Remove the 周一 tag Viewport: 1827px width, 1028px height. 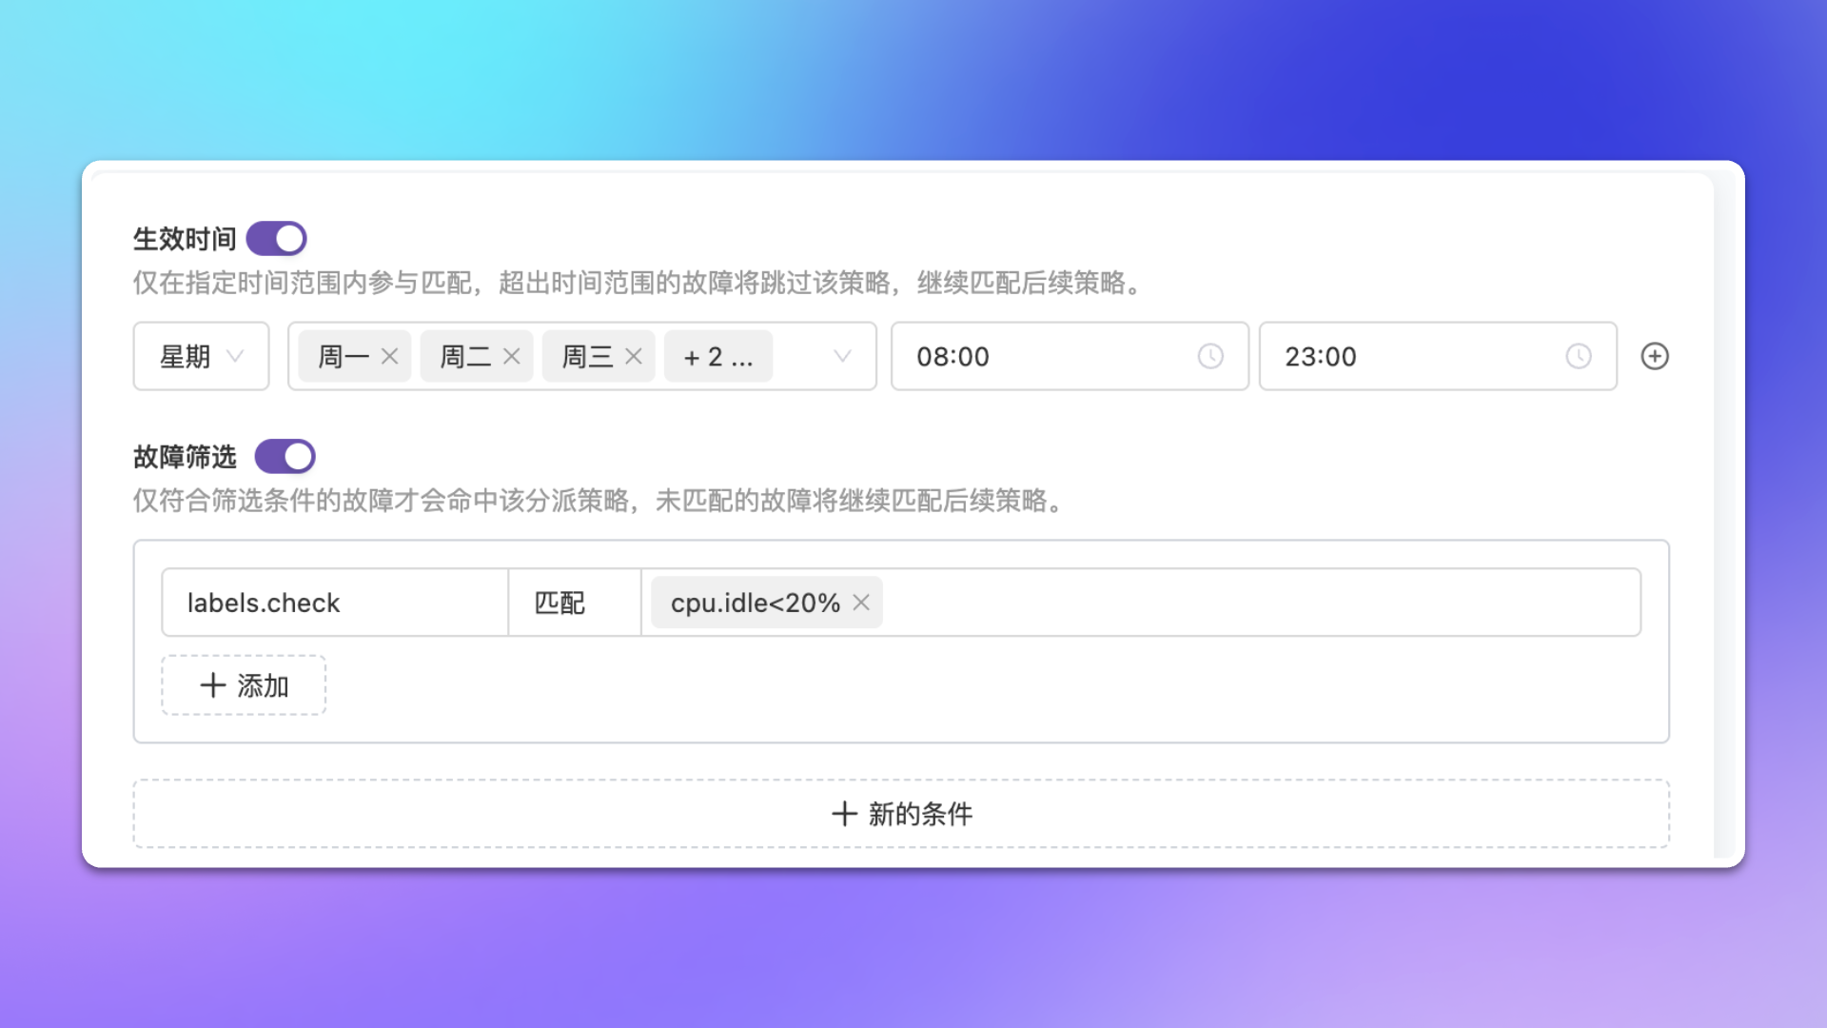pyautogui.click(x=389, y=357)
